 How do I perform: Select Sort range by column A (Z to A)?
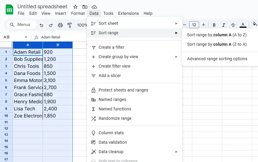[217, 44]
